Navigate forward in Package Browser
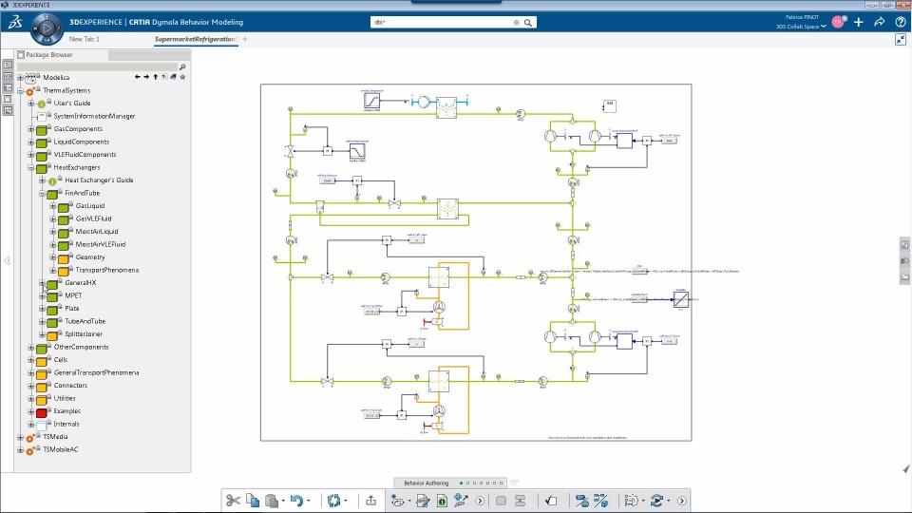The height and width of the screenshot is (513, 912). [x=146, y=77]
